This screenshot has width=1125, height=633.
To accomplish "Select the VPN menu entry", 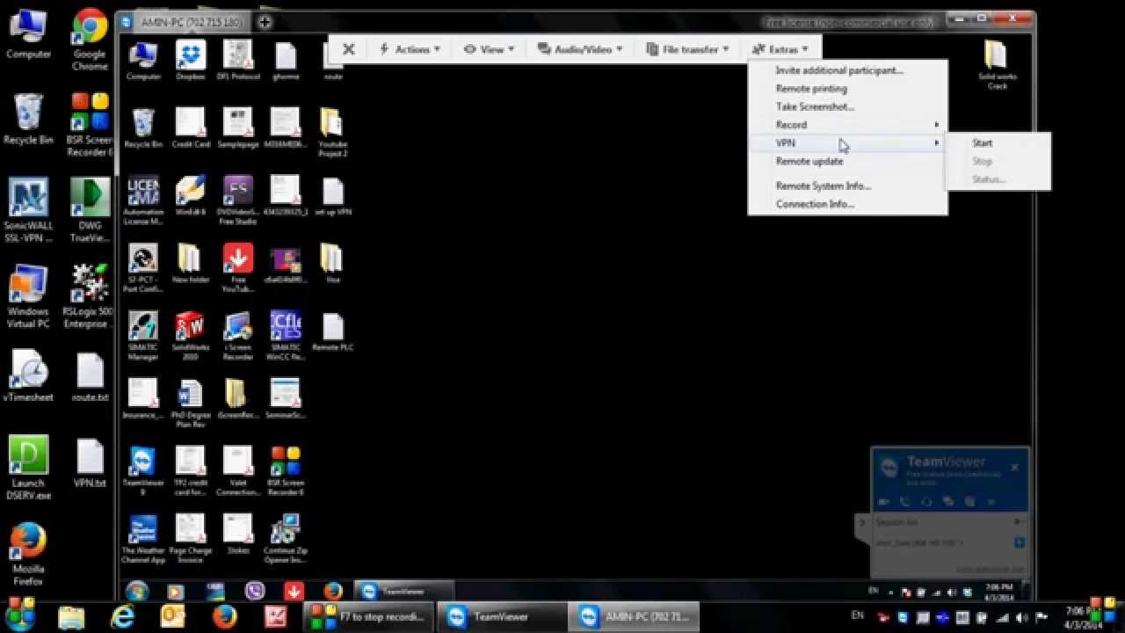I will coord(847,142).
